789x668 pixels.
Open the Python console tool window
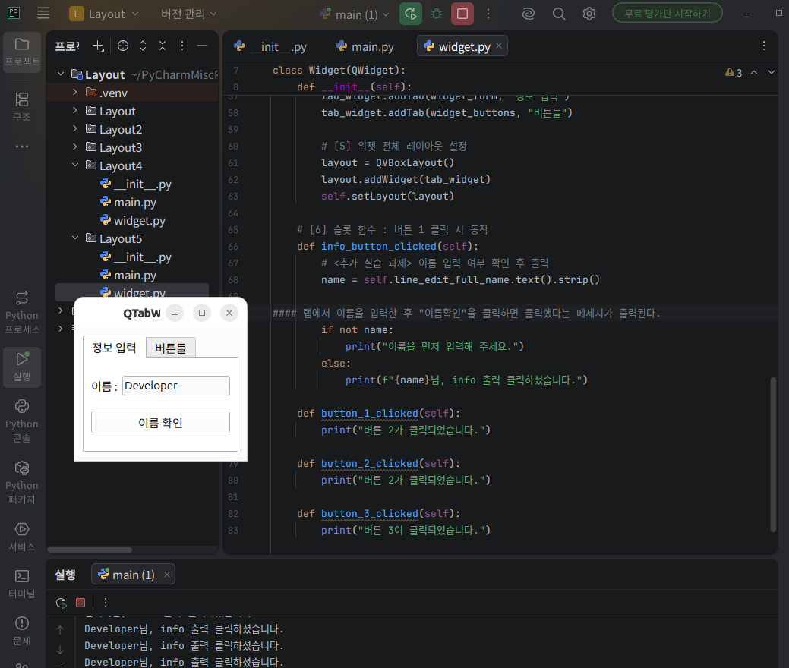click(x=21, y=421)
